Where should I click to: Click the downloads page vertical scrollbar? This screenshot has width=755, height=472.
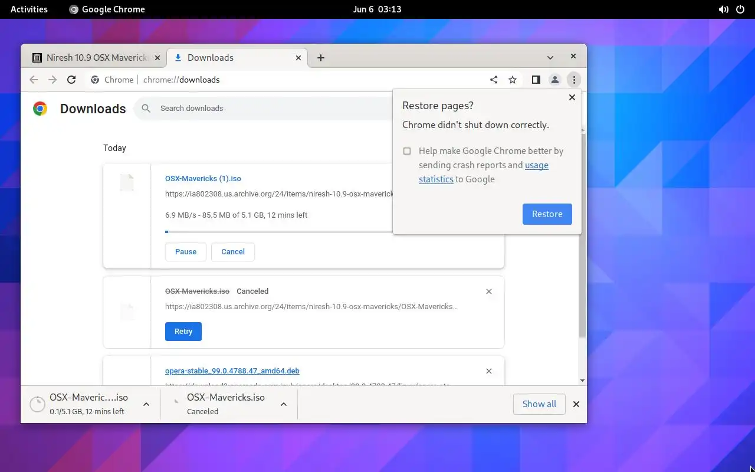[583, 236]
